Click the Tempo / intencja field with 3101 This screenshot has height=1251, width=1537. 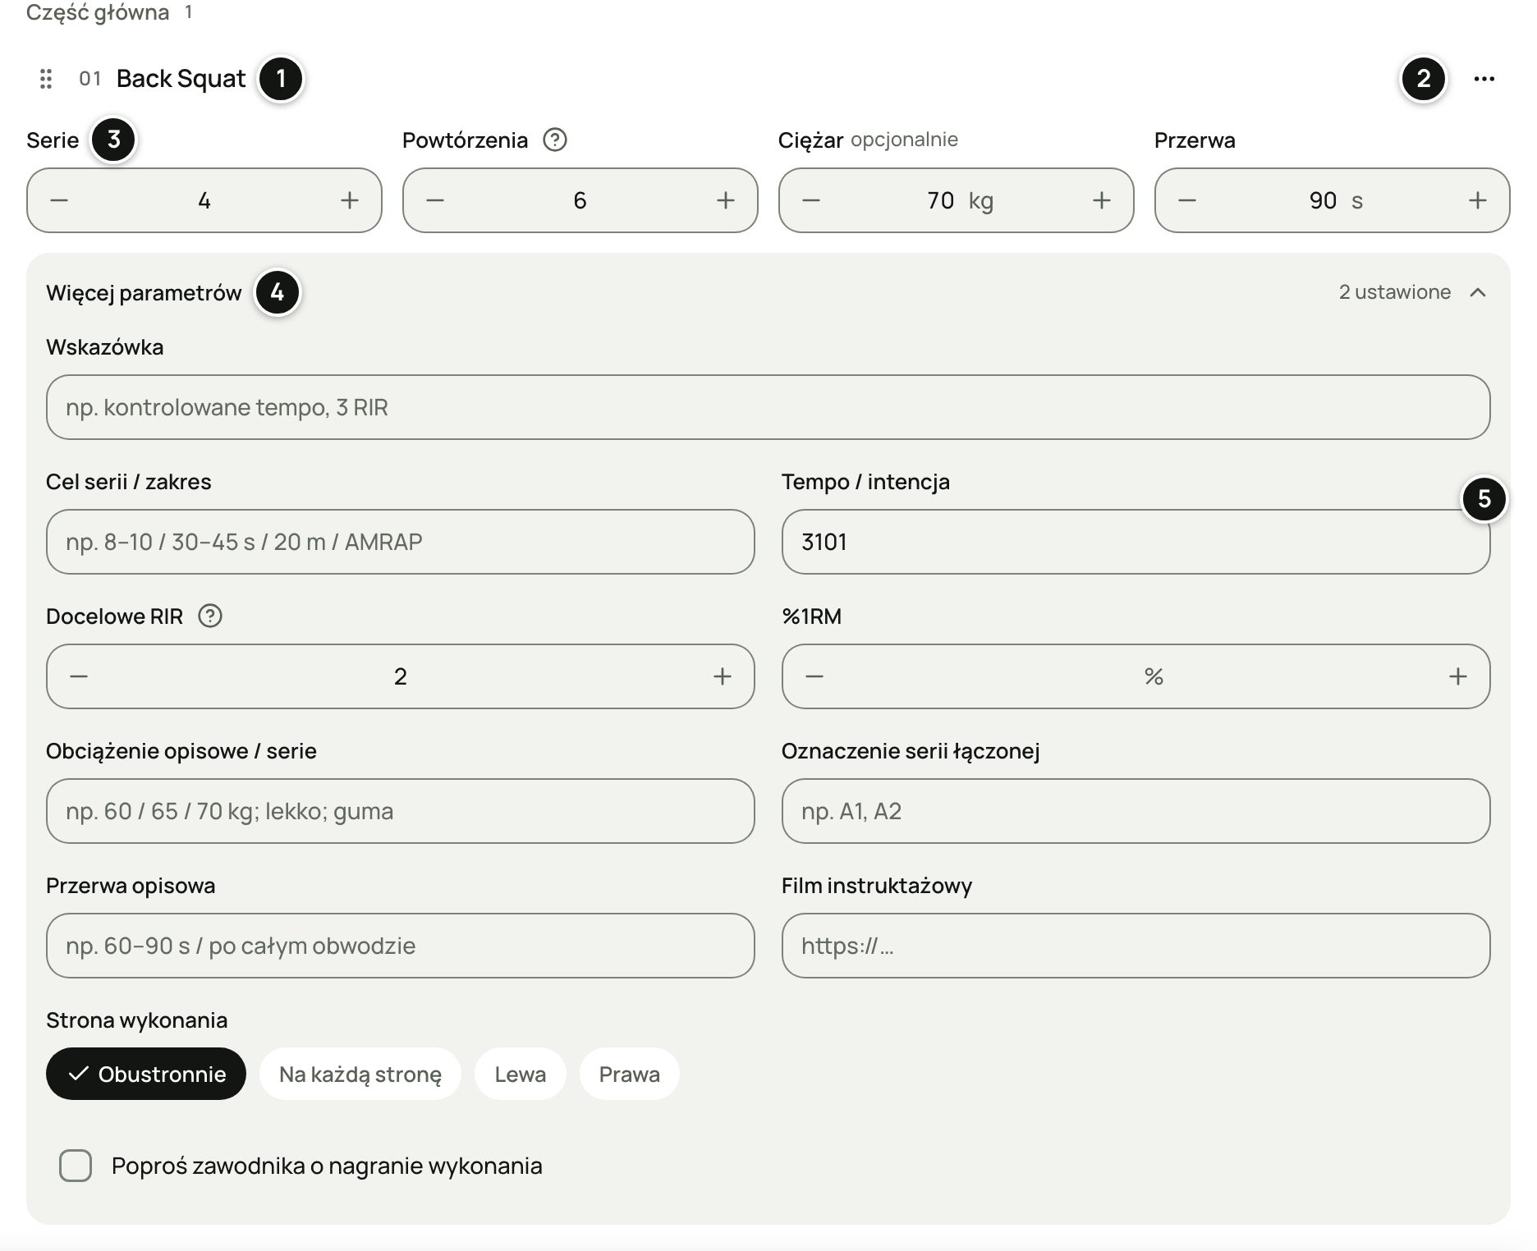point(1136,542)
